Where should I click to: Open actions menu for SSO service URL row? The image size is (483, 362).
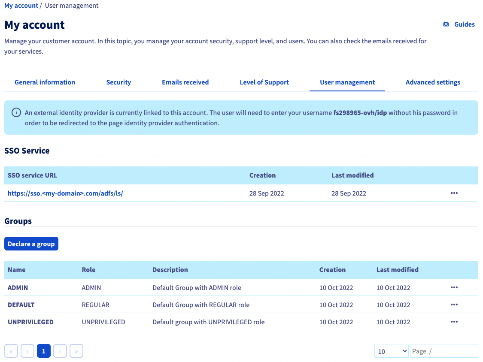tap(454, 193)
